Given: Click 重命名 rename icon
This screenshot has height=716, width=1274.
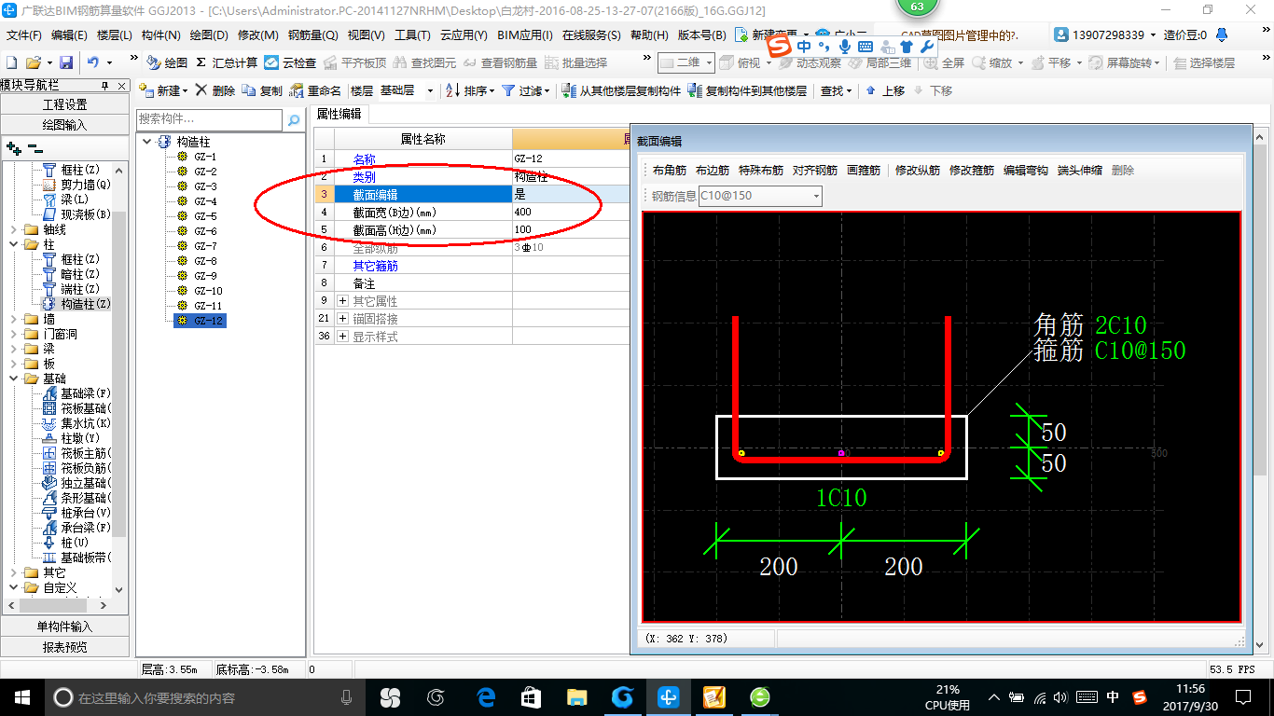Looking at the screenshot, I should click(x=315, y=90).
